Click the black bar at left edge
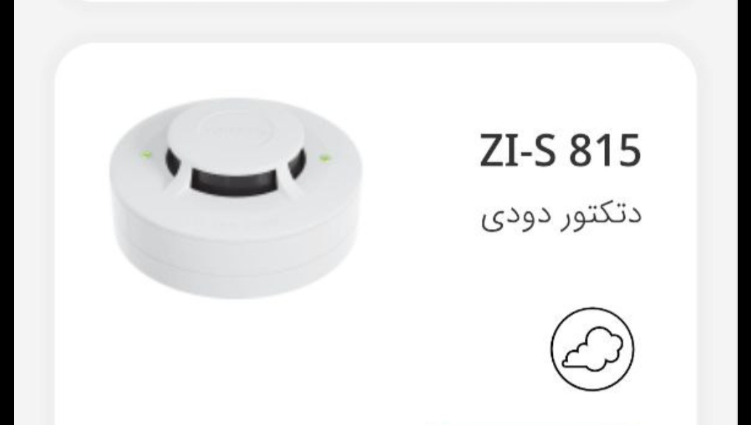This screenshot has width=751, height=425. [7, 212]
